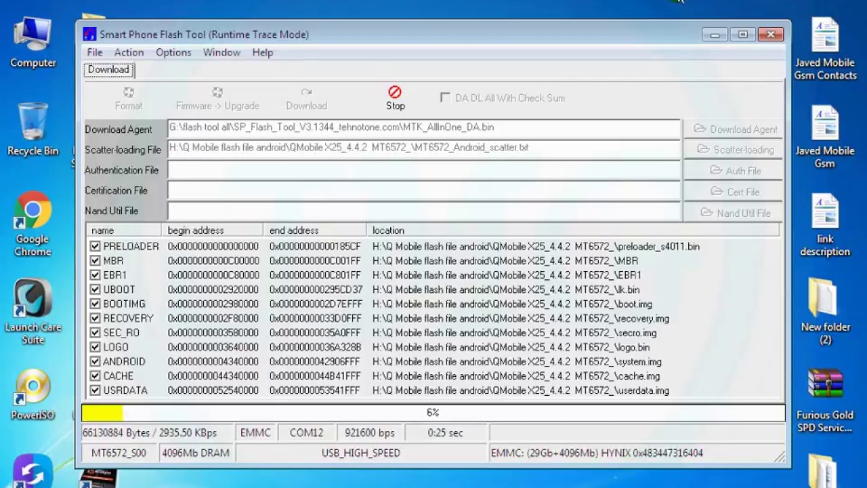Select the Recycle Bin desktop icon
Screen dimensions: 867x488
33,129
